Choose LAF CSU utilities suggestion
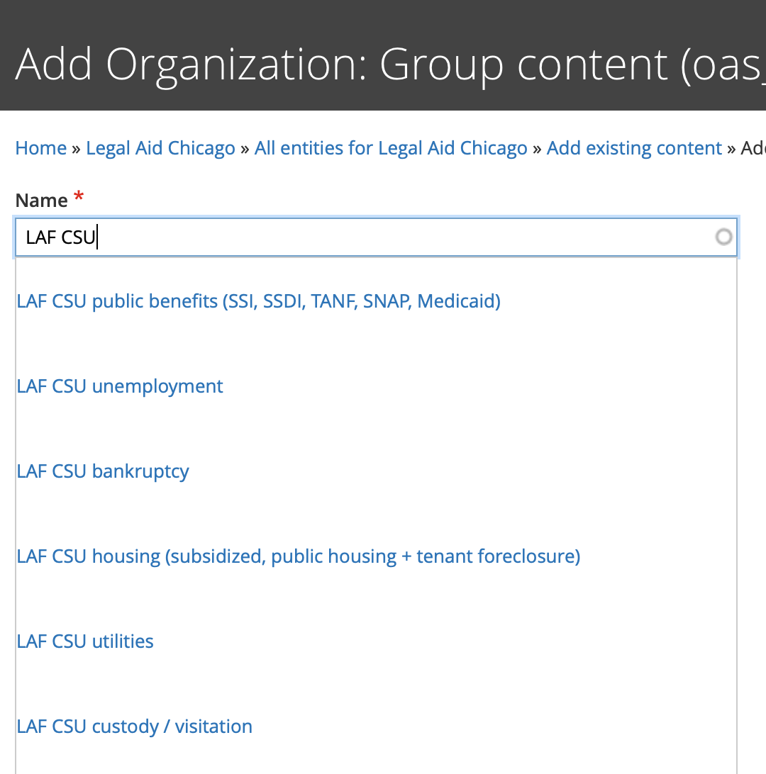766x774 pixels. 85,641
